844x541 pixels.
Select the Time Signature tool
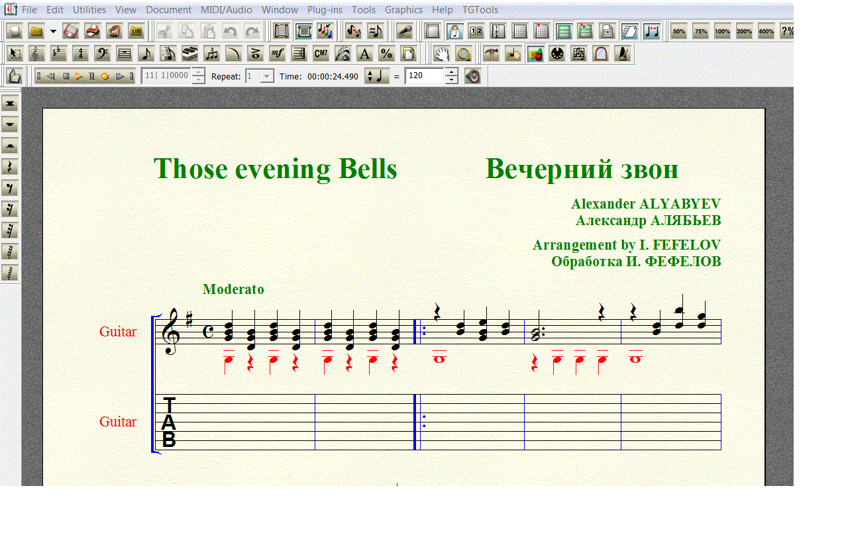tap(81, 54)
